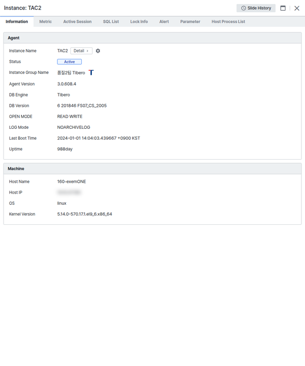Click the OS value linux
The width and height of the screenshot is (305, 366).
pyautogui.click(x=62, y=203)
